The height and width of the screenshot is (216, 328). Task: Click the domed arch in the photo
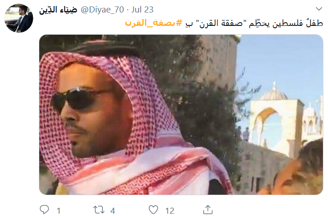275,117
